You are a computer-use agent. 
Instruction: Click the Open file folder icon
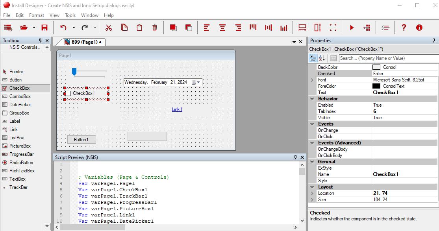[x=24, y=28]
